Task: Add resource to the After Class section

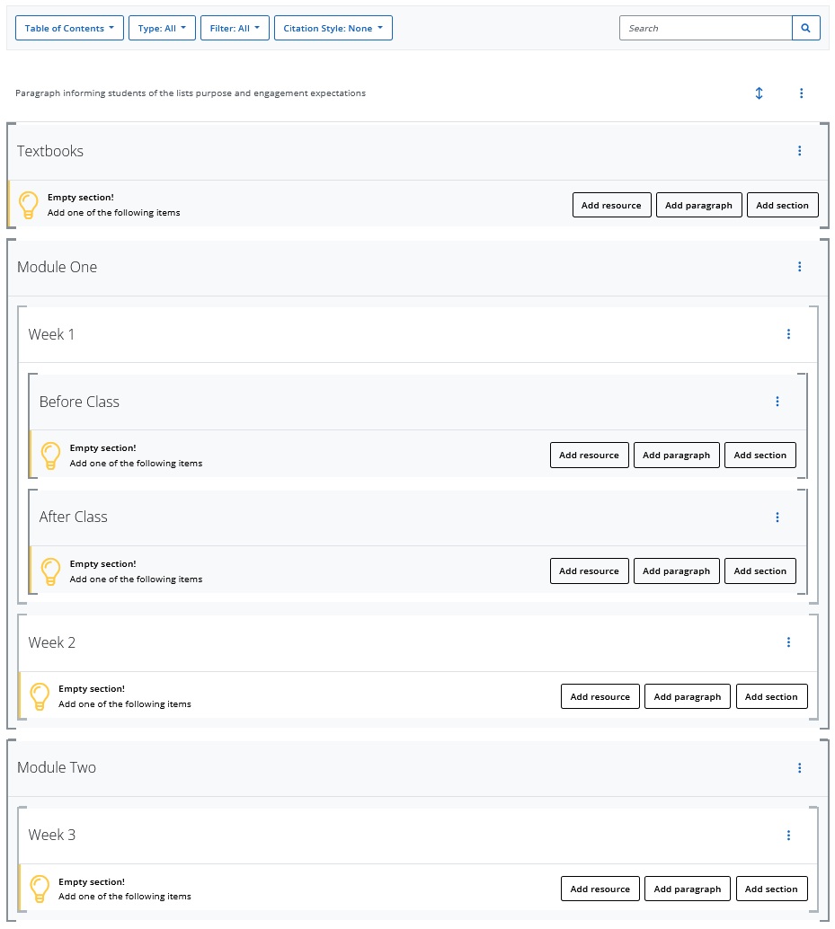Action: 589,571
